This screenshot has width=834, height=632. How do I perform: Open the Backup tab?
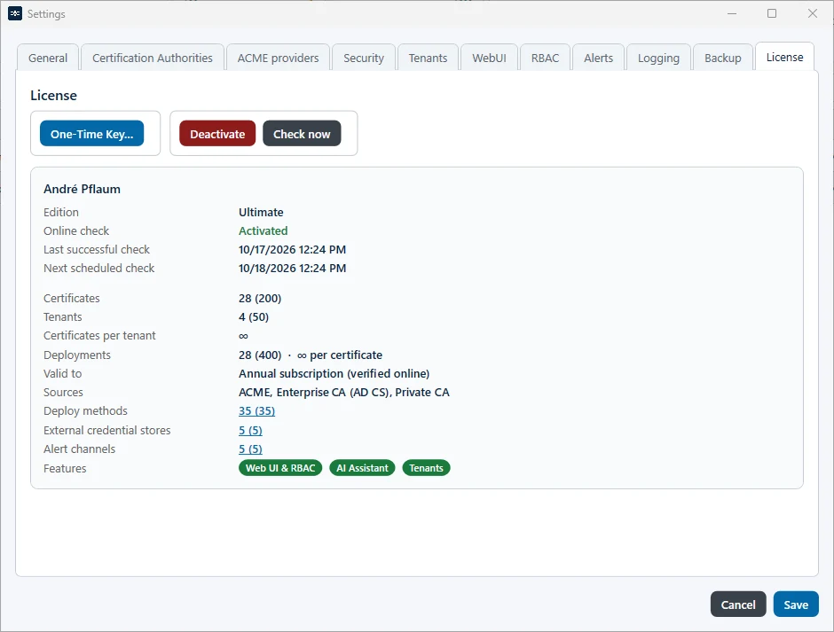[x=722, y=58]
